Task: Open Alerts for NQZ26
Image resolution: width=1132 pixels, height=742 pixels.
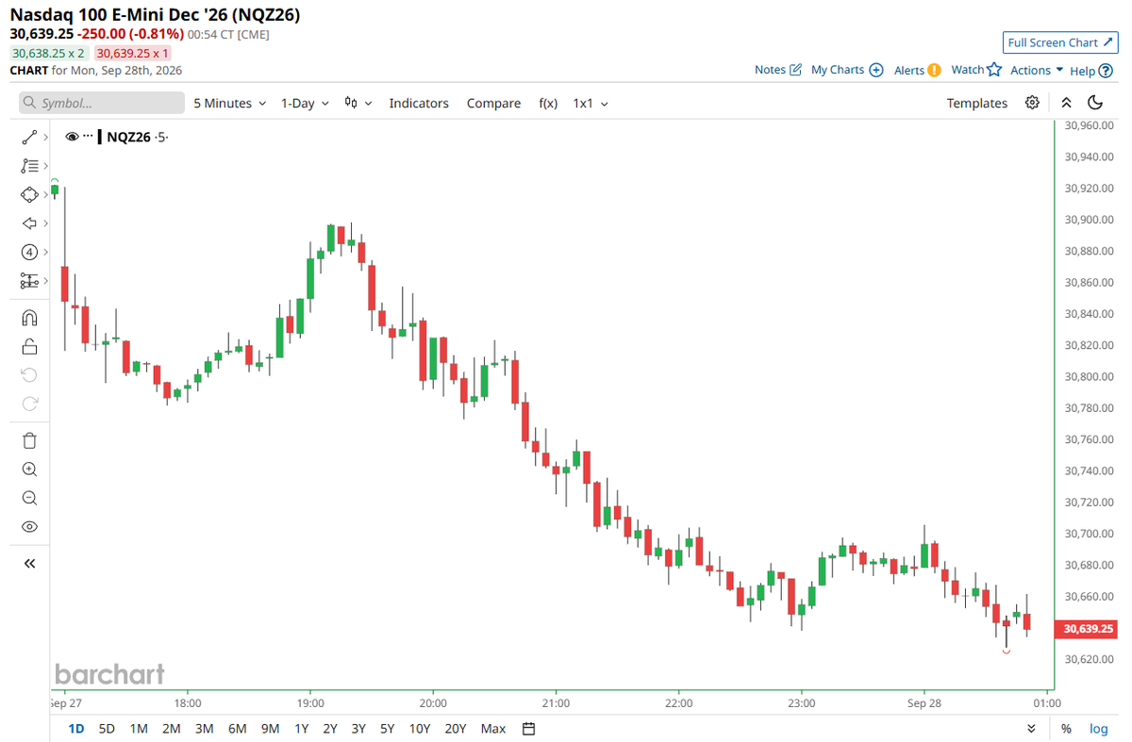Action: [x=917, y=70]
